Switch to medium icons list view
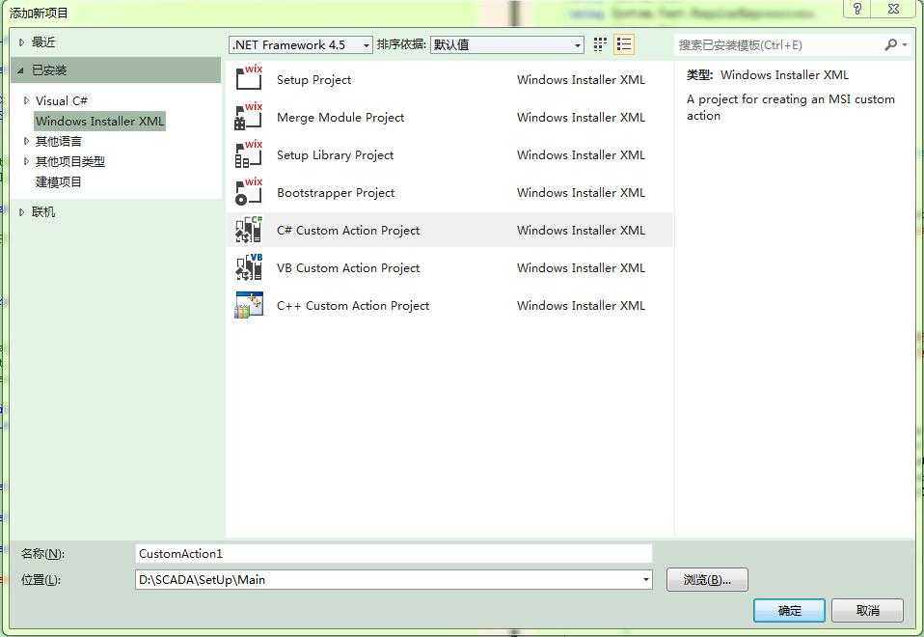Image resolution: width=924 pixels, height=637 pixels. (x=624, y=44)
